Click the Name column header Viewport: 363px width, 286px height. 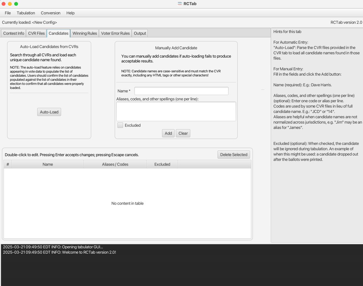click(x=48, y=164)
